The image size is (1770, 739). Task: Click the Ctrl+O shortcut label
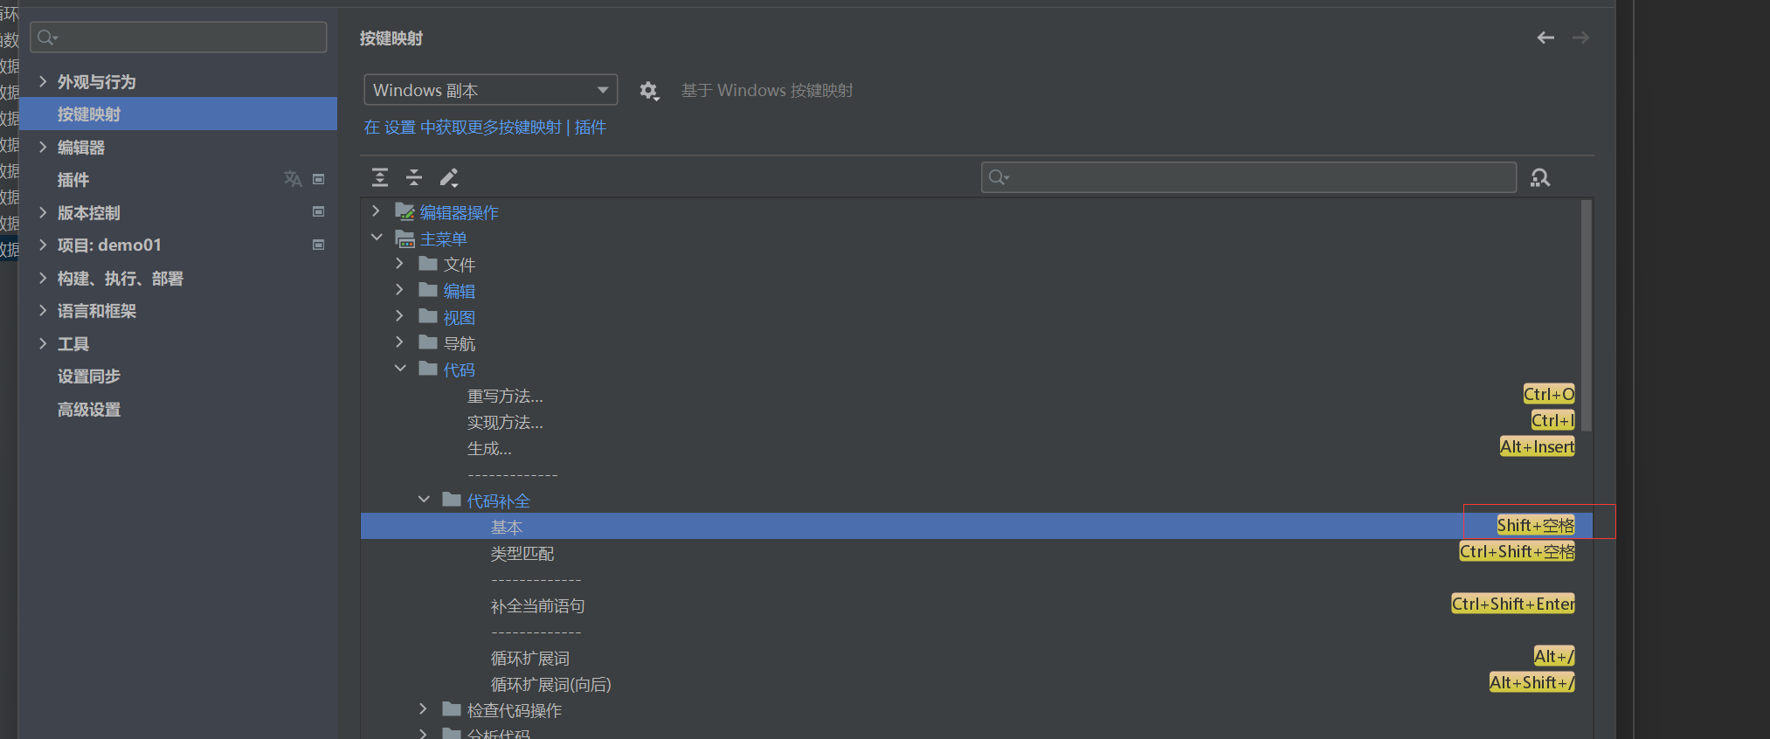pyautogui.click(x=1549, y=394)
